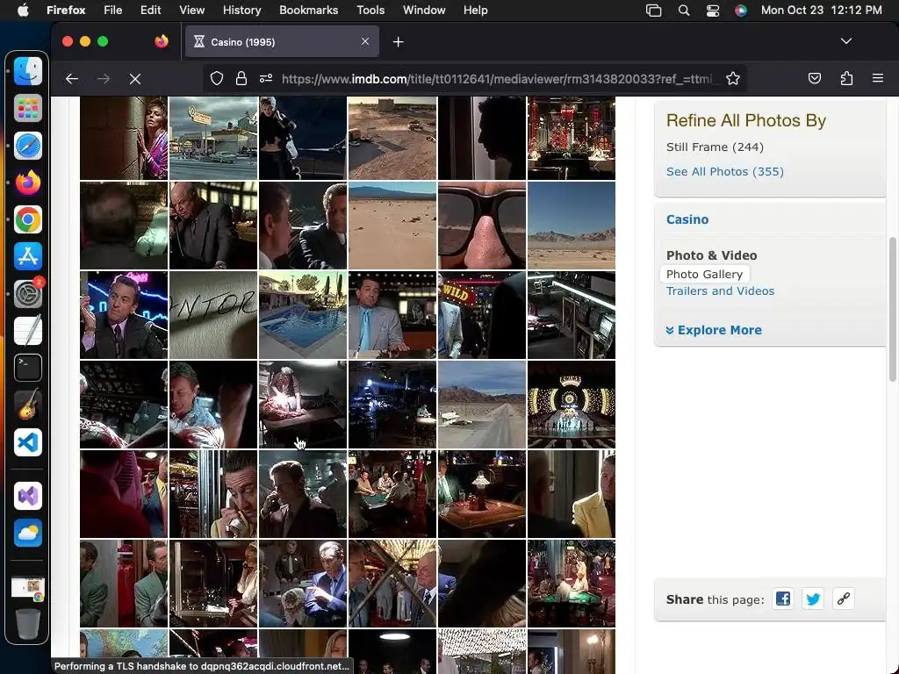Open TextEdit from the dock
Image resolution: width=899 pixels, height=674 pixels.
pos(28,331)
